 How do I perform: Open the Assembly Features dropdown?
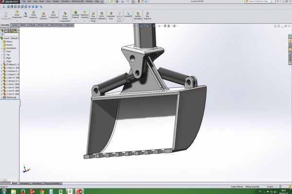pyautogui.click(x=76, y=16)
